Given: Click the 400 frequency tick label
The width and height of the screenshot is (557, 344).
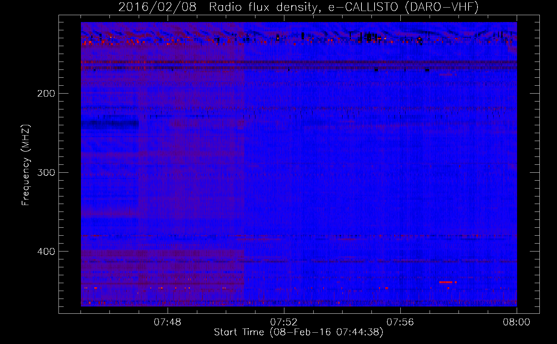Looking at the screenshot, I should (46, 251).
